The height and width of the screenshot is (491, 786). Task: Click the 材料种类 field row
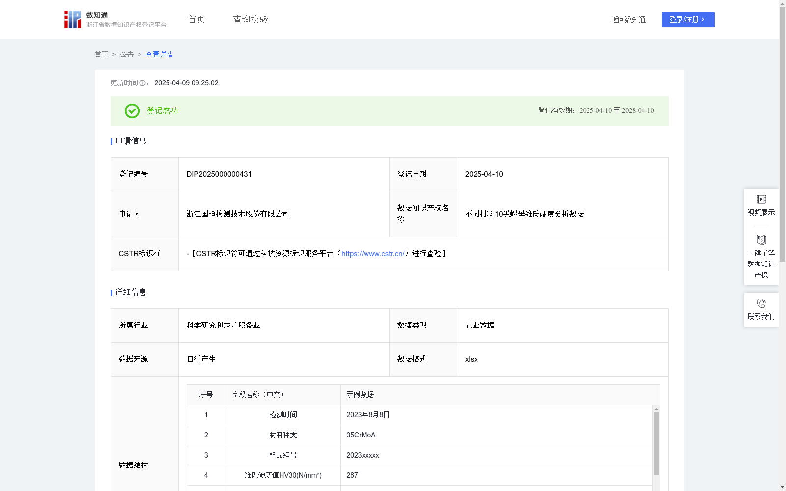[x=420, y=435]
